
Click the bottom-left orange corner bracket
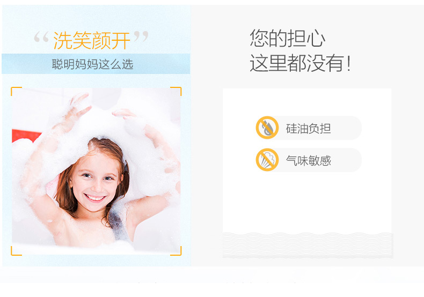click(x=16, y=251)
